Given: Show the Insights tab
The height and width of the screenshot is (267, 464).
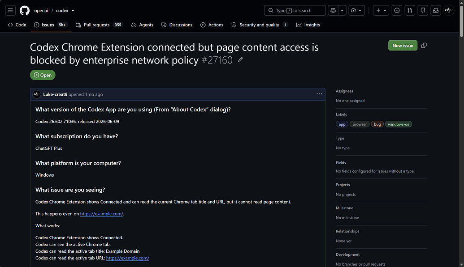Looking at the screenshot, I should (308, 25).
